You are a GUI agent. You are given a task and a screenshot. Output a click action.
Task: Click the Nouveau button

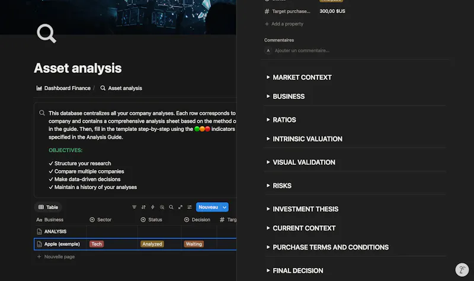[x=209, y=207]
